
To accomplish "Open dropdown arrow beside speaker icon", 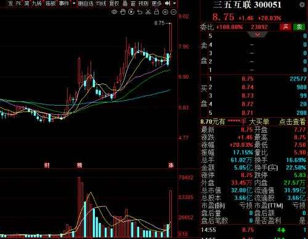I will click(x=174, y=4).
